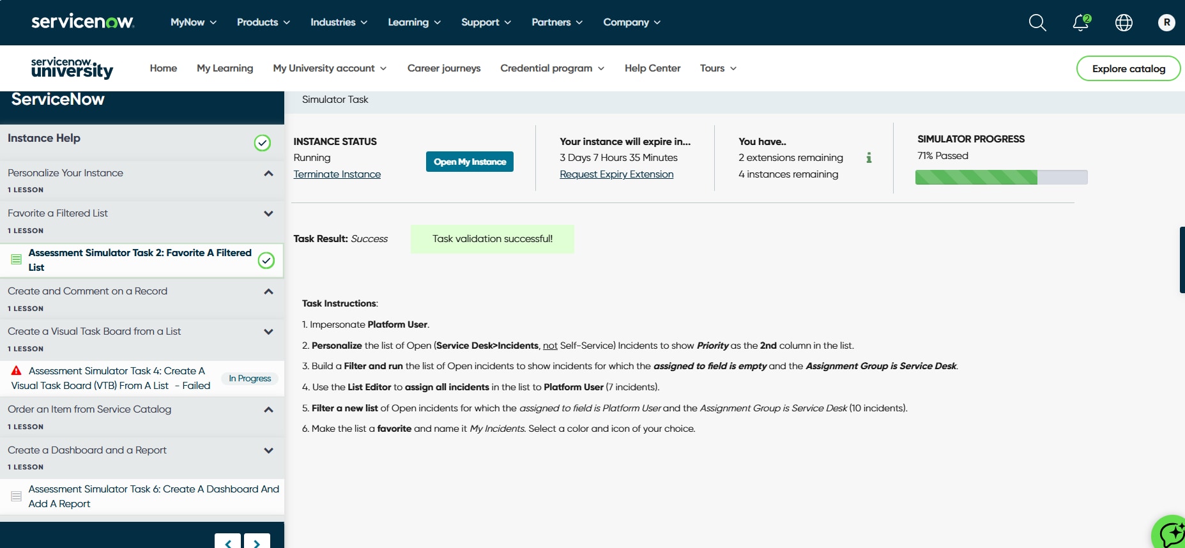Open My University account dropdown
The width and height of the screenshot is (1185, 548).
coord(330,68)
